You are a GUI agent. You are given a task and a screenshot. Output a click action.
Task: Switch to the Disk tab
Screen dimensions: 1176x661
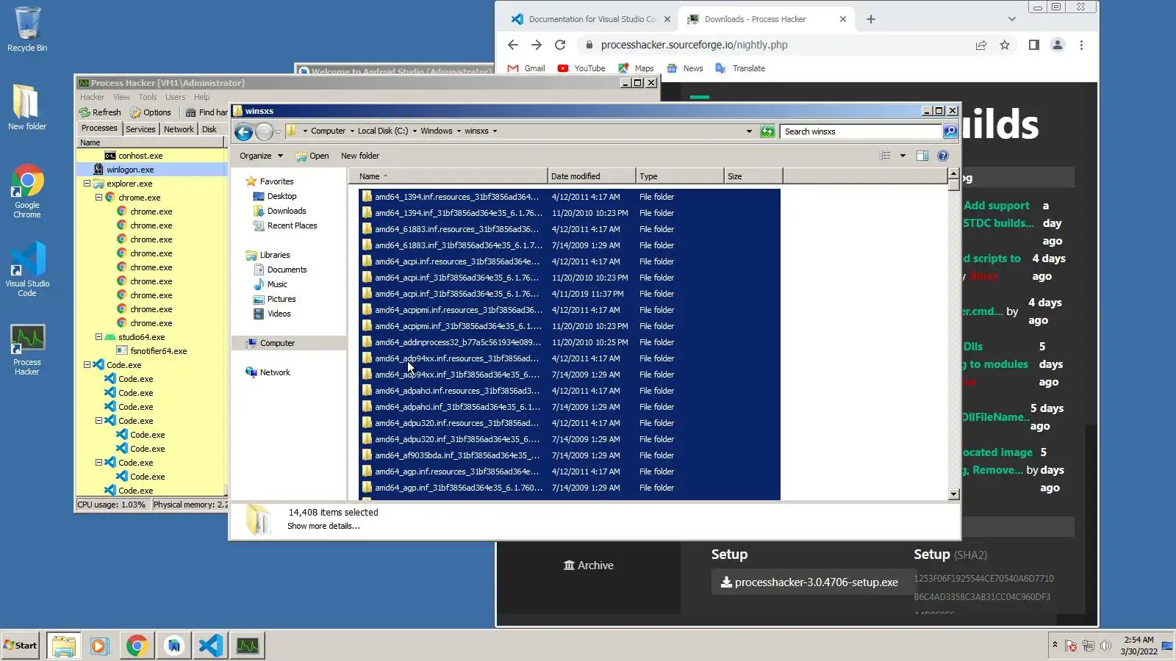pyautogui.click(x=209, y=129)
